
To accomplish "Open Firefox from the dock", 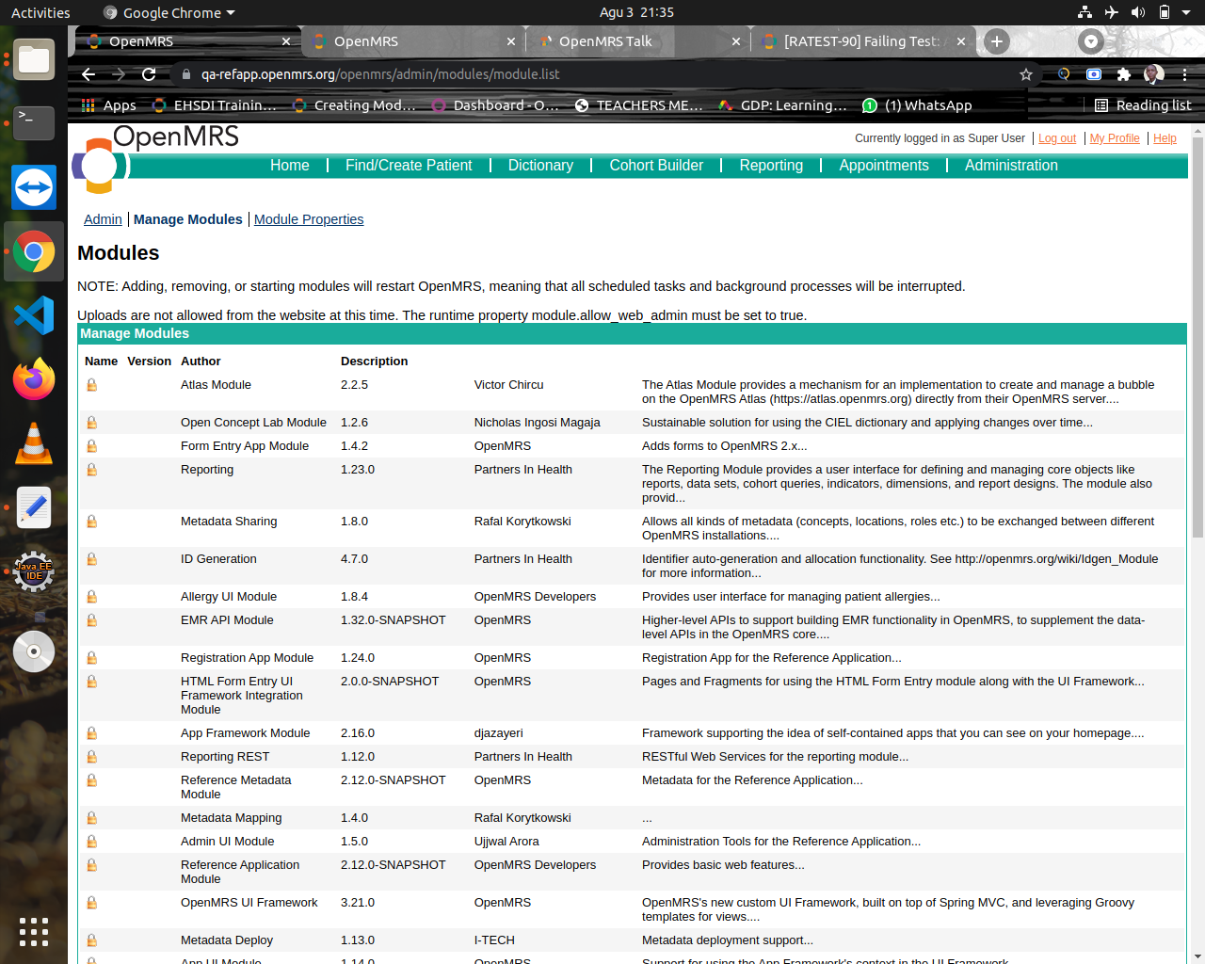I will coord(34,379).
